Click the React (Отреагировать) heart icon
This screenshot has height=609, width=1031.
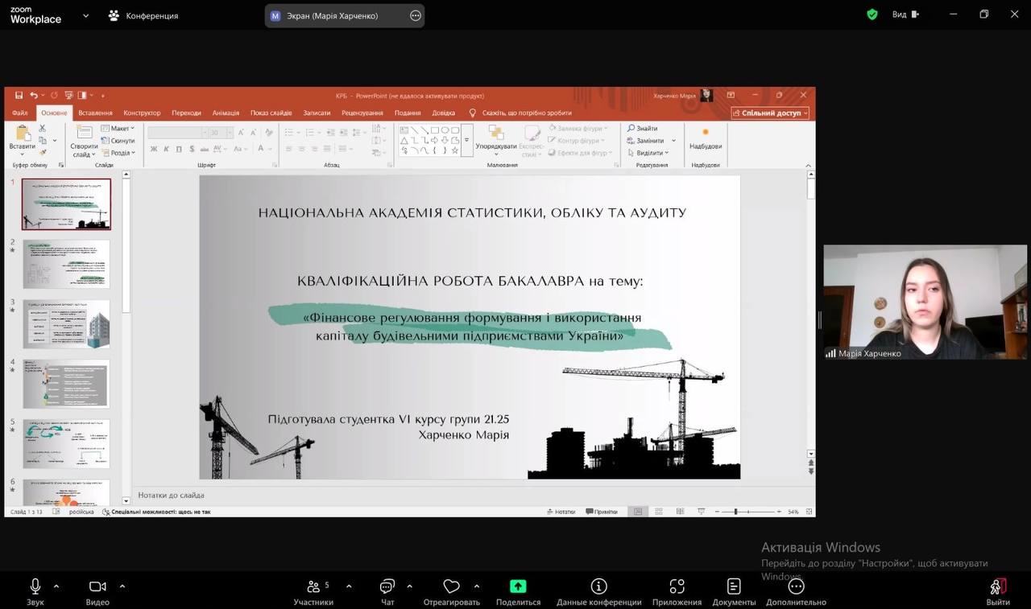[x=451, y=587]
